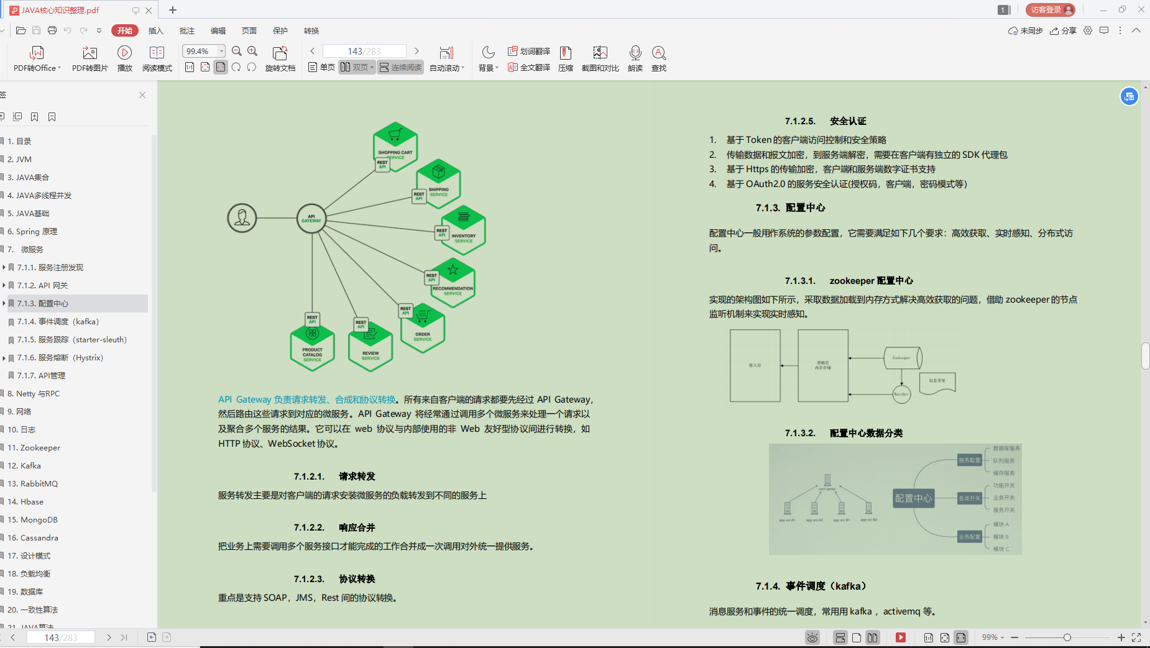Screen dimensions: 1150x648
Task: Open the 批注 ribbon tab
Action: [x=187, y=30]
